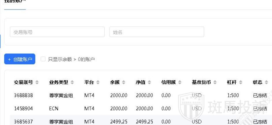
Task: Click the 创建账户 button
Action: pyautogui.click(x=20, y=59)
